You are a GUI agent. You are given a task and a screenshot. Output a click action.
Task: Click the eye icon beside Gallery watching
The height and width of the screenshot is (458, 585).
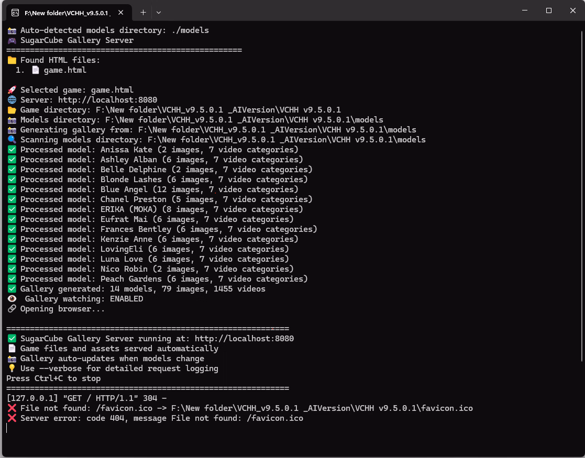[x=12, y=299]
